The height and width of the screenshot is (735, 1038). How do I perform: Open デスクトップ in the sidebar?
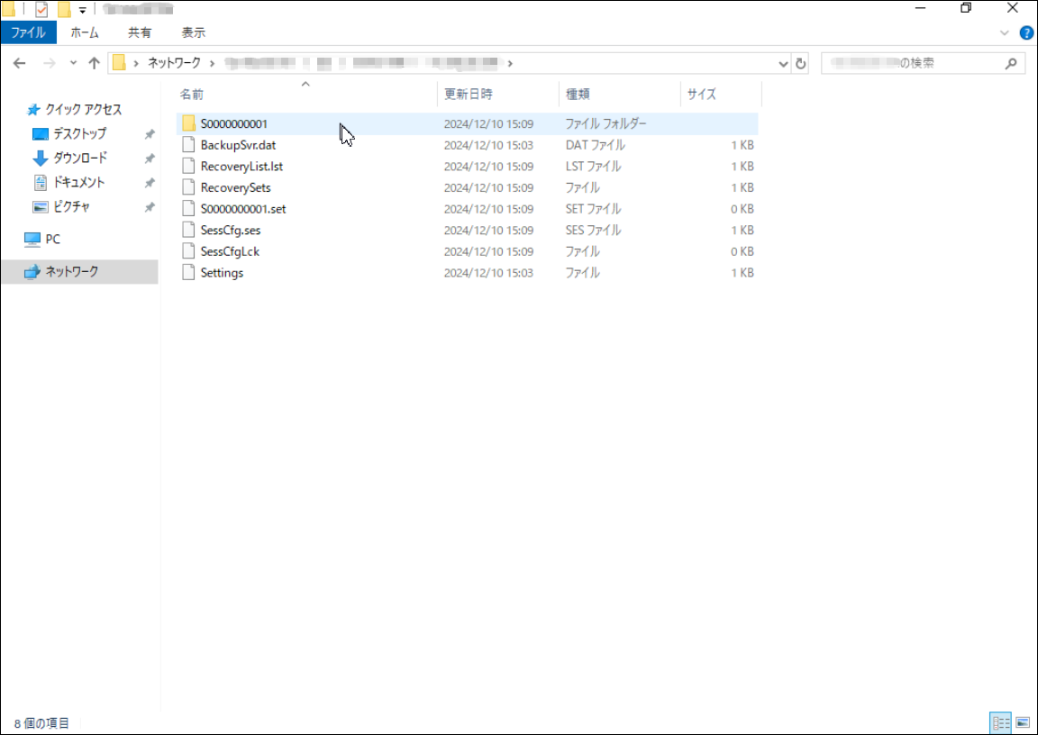(x=79, y=133)
